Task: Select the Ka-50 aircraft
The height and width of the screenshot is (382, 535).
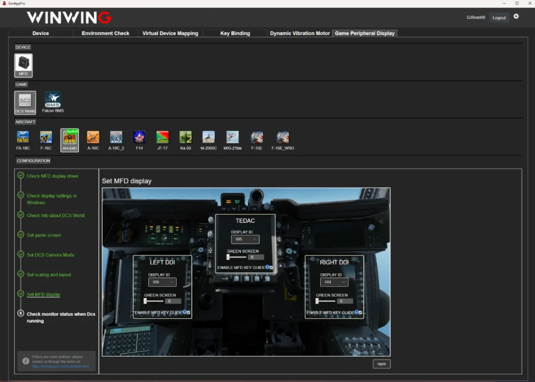Action: point(186,140)
